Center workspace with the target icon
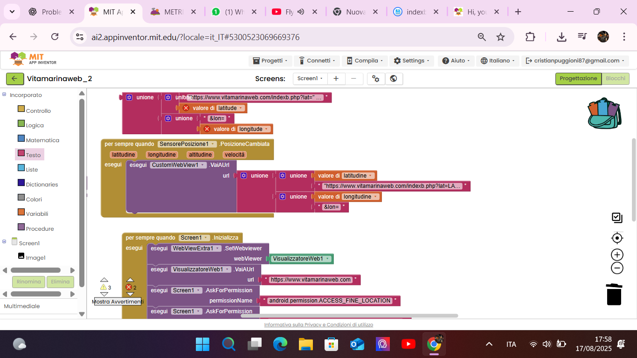This screenshot has height=358, width=637. [x=617, y=238]
